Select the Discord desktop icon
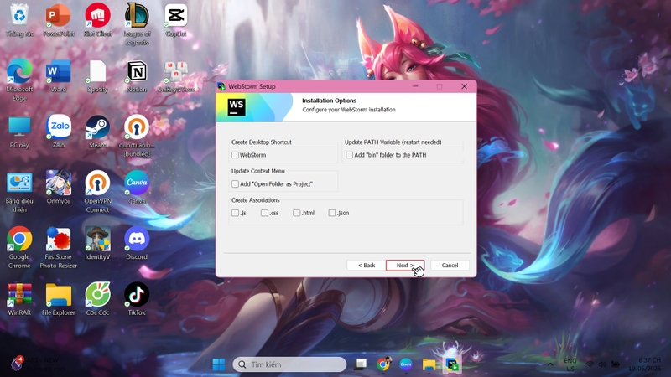 pos(137,243)
